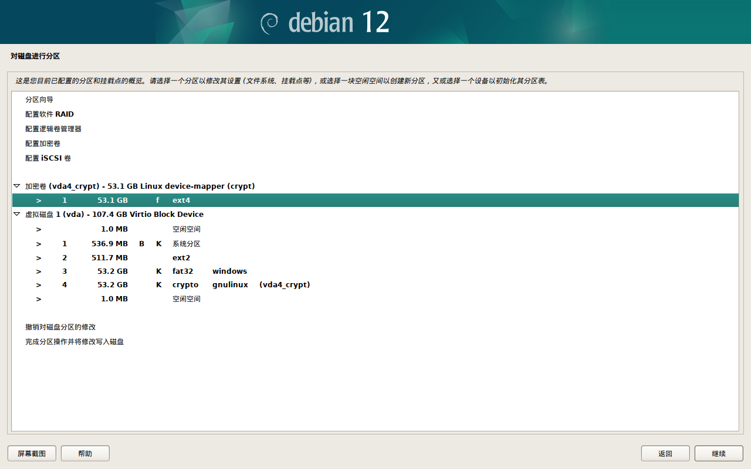
Task: Click the 511.7 MB size value
Action: coord(110,258)
